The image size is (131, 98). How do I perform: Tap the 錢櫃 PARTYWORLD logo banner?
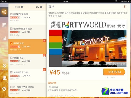pyautogui.click(x=88, y=25)
